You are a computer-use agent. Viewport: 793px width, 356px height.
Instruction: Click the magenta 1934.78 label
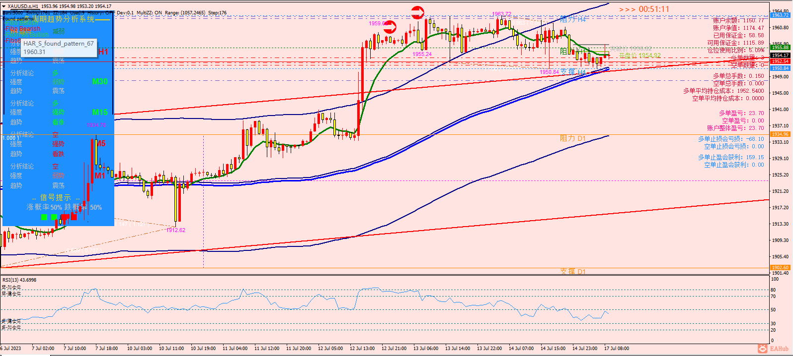point(96,125)
